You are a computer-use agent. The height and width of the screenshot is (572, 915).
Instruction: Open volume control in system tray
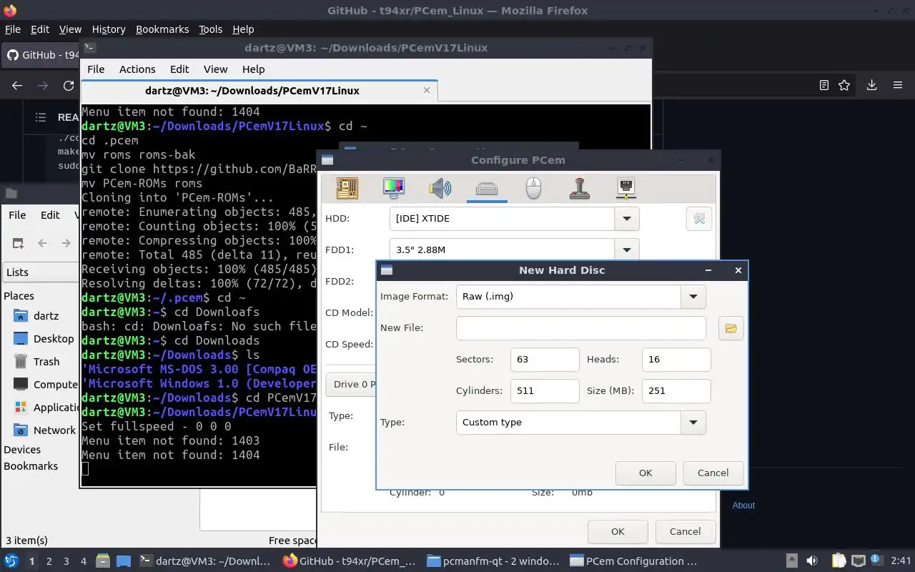[812, 561]
